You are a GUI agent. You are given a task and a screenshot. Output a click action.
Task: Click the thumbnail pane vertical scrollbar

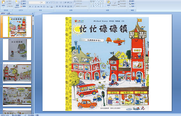33,64
